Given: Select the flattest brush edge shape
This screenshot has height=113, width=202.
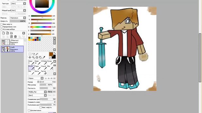Looking at the screenshot, I should pos(54,78).
